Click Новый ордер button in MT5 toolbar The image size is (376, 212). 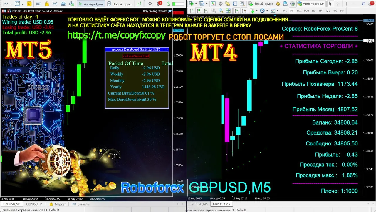click(x=120, y=4)
